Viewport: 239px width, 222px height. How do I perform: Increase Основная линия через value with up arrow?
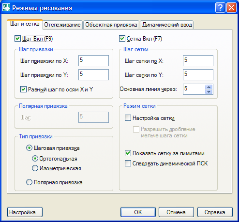[209, 87]
